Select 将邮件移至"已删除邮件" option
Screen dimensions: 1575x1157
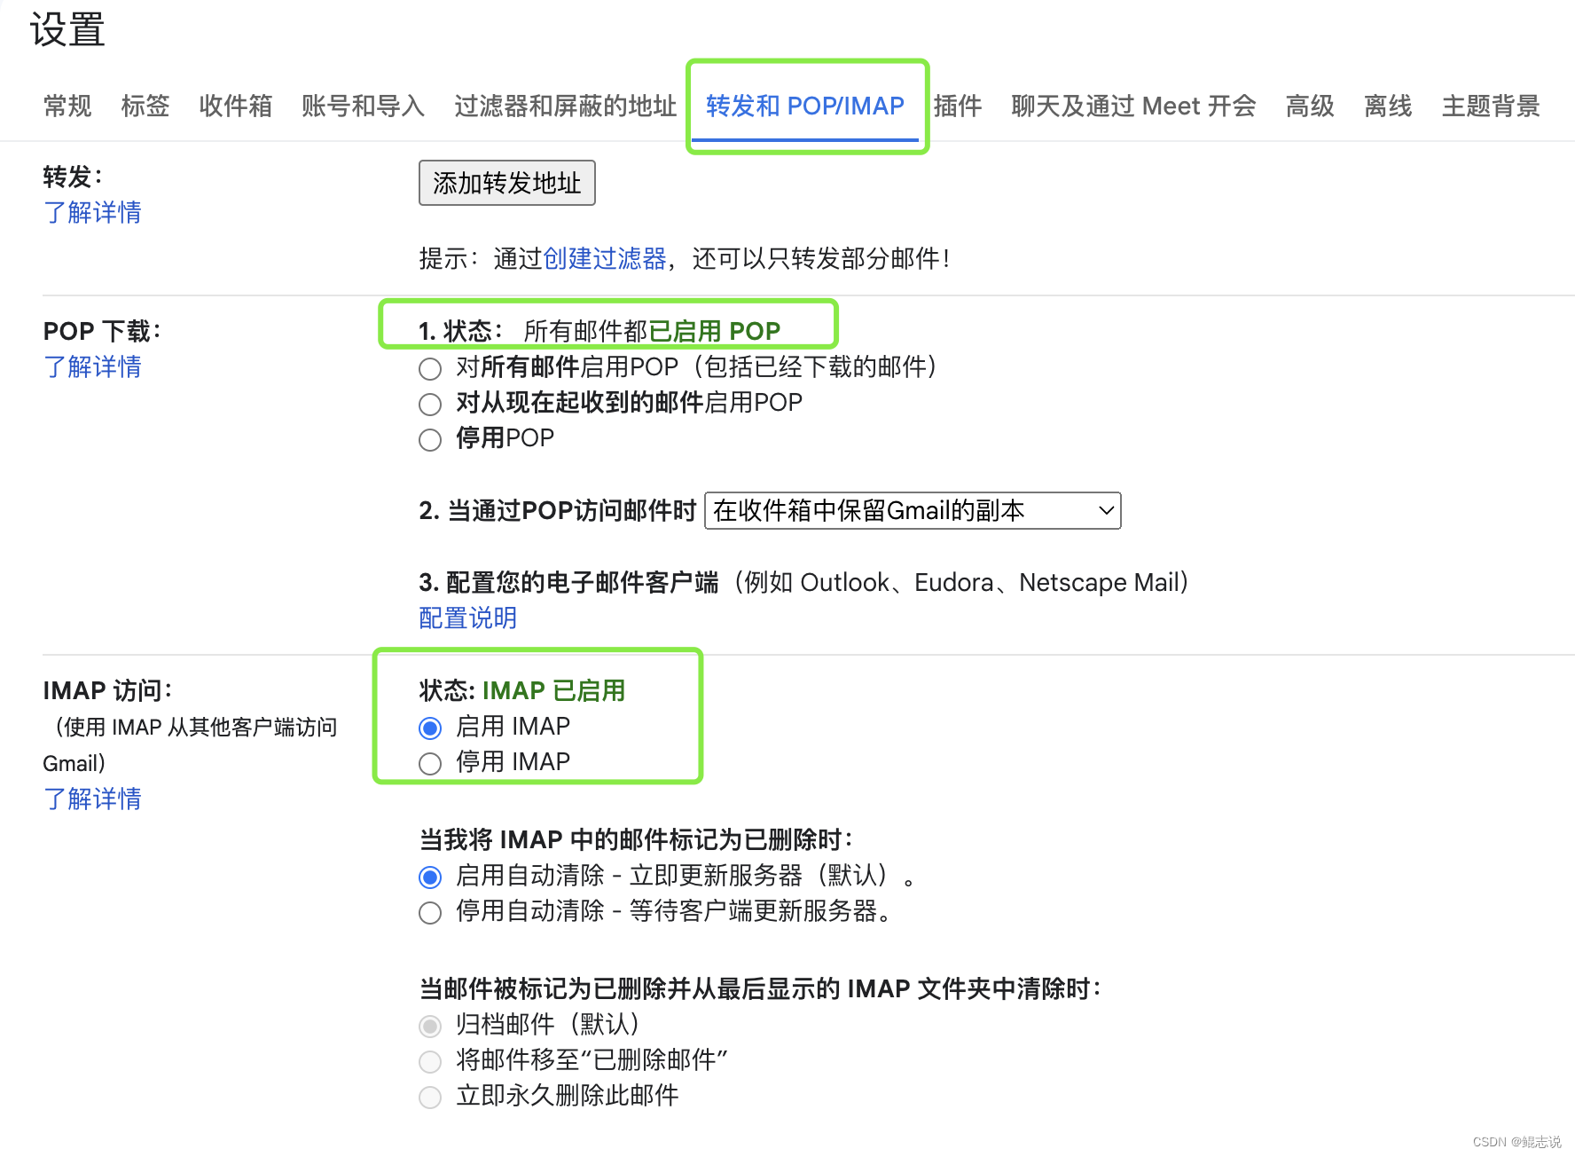[430, 1062]
